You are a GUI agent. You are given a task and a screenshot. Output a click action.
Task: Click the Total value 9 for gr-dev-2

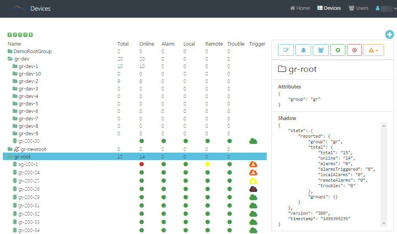point(119,81)
